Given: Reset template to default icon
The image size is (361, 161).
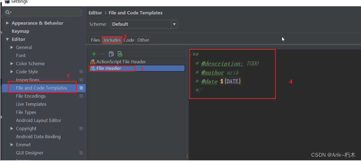Looking at the screenshot, I should (x=120, y=54).
